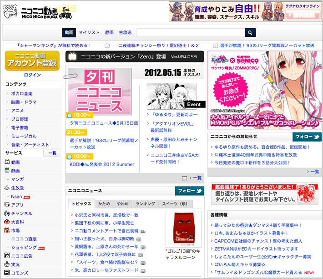Viewport: 323px width, 279px height.
Task: Open the 大百科 encyclopedia icon
Action: tap(7, 222)
